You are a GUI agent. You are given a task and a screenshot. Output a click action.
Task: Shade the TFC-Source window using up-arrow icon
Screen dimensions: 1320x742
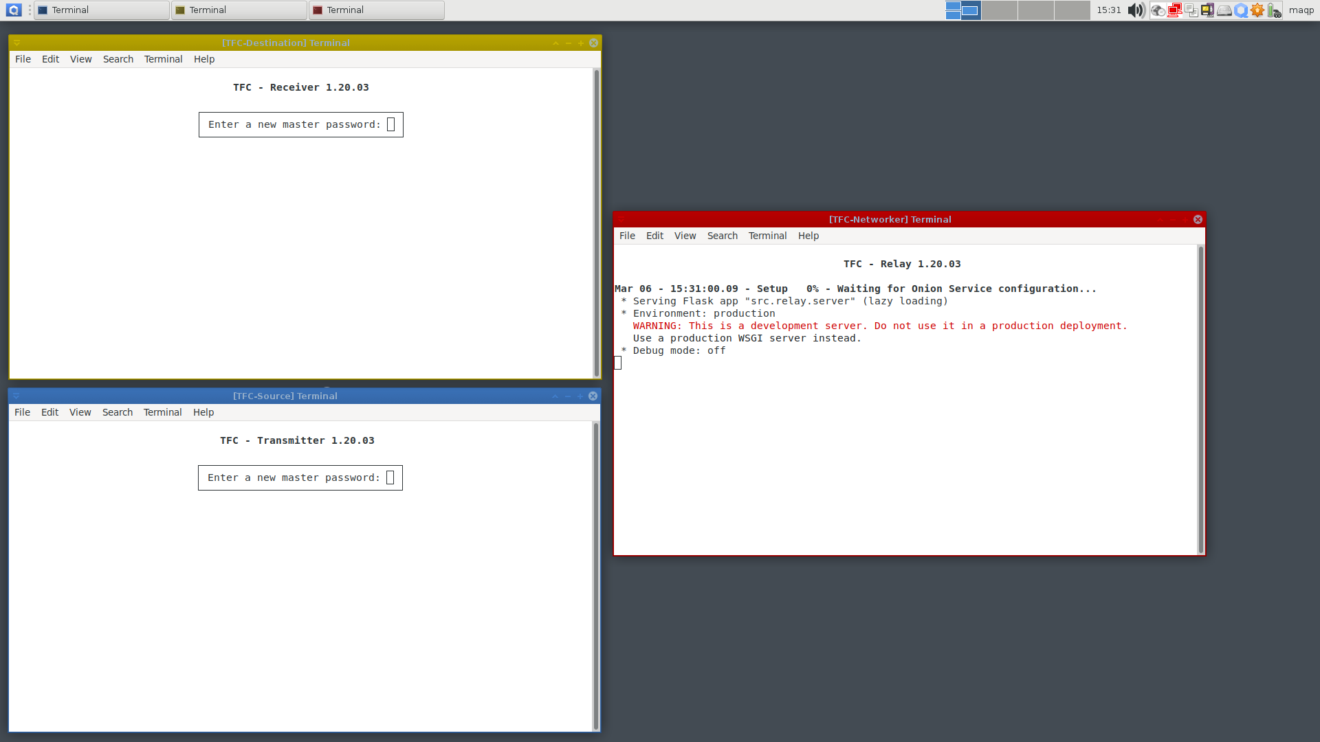(x=555, y=396)
